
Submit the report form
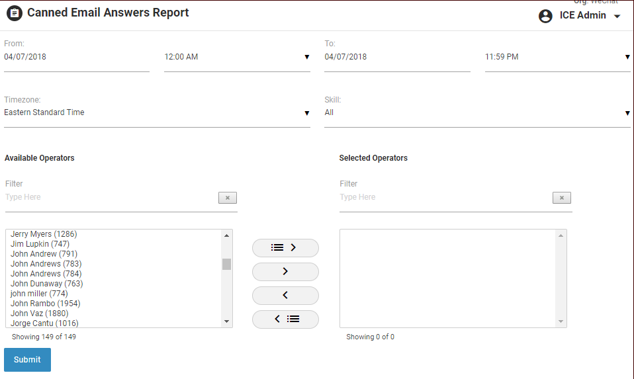pos(27,360)
